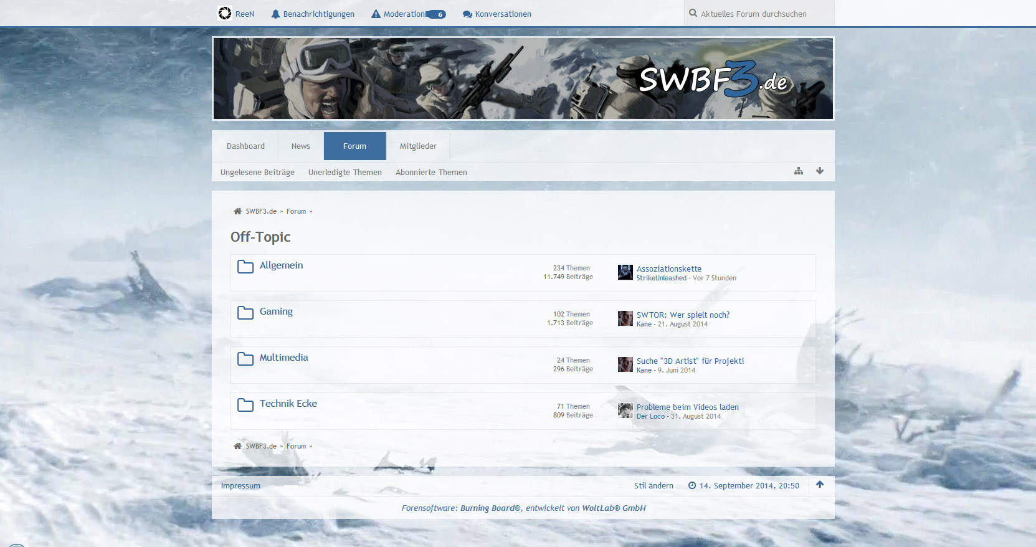
Task: Open the News tab
Action: (301, 146)
